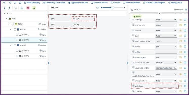Open App Multi Preview
The width and height of the screenshot is (189, 95).
[99, 3]
